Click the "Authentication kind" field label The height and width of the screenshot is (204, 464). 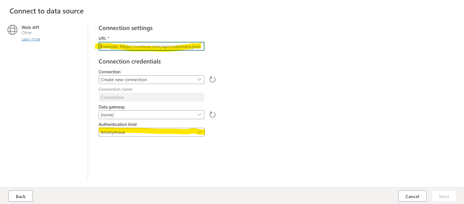[x=118, y=124]
